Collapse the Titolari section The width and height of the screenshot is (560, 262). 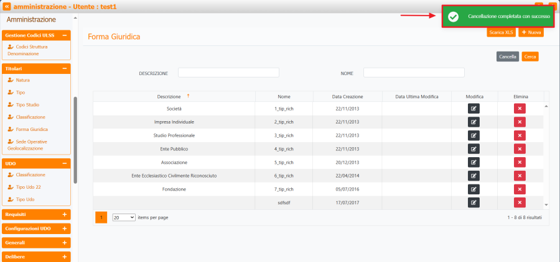pos(64,68)
